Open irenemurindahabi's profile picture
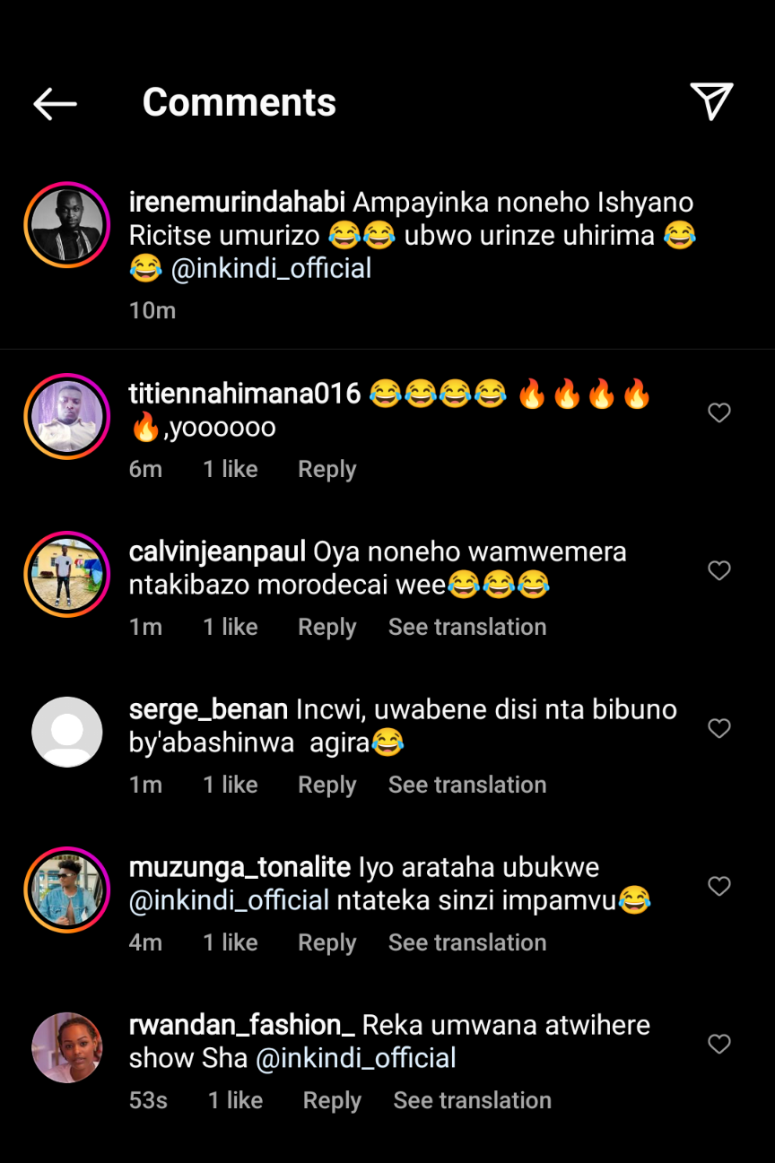Screen dimensions: 775x1163 [67, 225]
